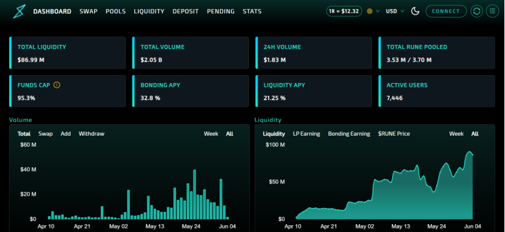Click the BONDING APY card
Screen dimensions: 505x232
point(190,91)
